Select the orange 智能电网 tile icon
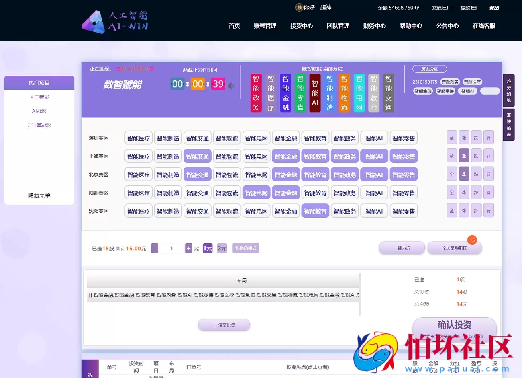Image resolution: width=522 pixels, height=378 pixels. click(x=359, y=92)
